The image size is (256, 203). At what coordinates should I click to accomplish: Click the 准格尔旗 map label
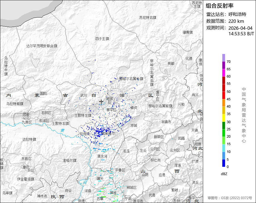coord(70,160)
